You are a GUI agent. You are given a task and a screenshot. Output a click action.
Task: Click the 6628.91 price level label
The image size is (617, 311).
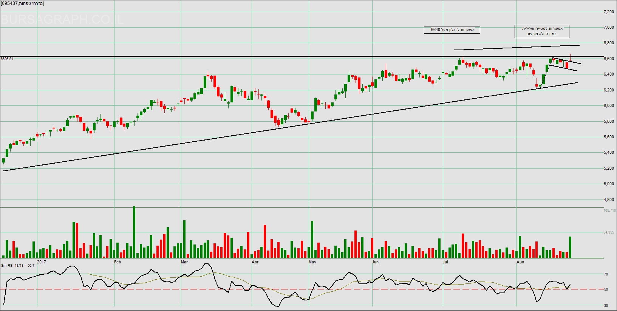7,59
